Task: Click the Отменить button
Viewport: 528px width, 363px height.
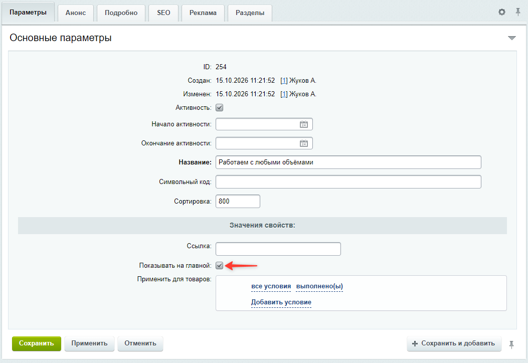Action: [140, 343]
